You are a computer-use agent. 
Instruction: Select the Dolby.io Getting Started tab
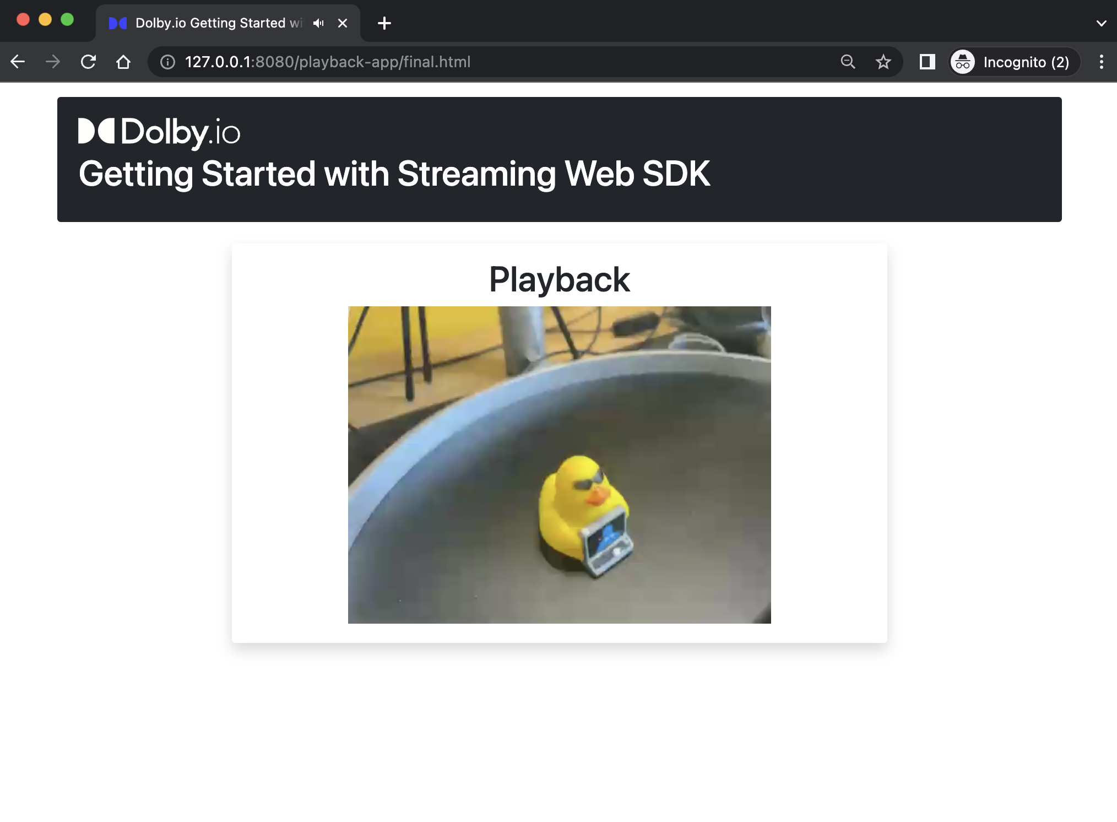coord(215,23)
